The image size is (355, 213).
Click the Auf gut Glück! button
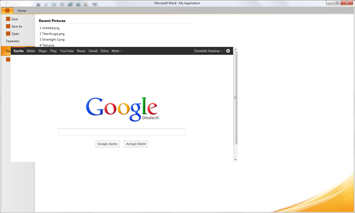[136, 144]
